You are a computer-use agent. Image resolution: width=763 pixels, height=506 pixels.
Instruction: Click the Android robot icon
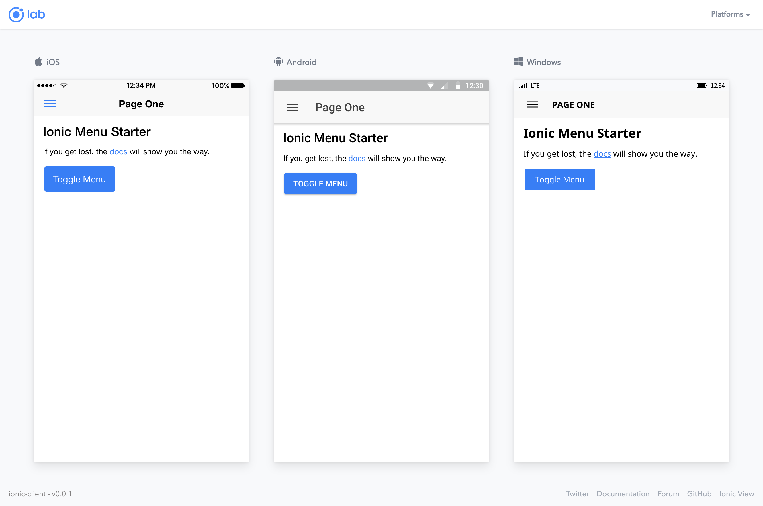(278, 61)
